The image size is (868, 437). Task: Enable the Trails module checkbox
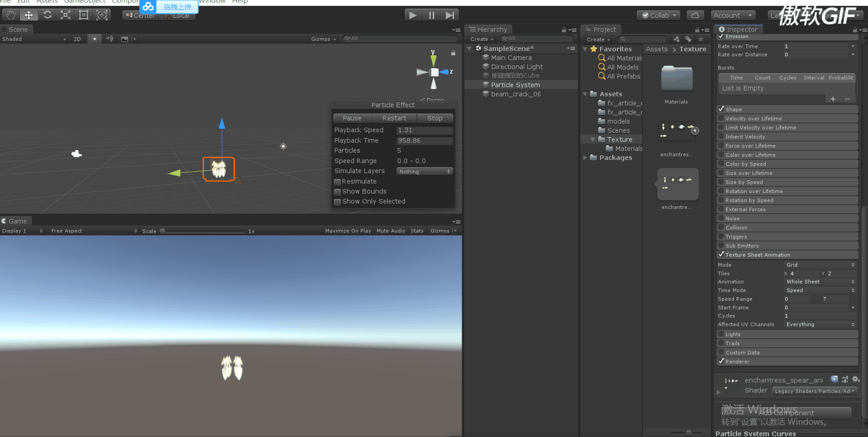721,343
